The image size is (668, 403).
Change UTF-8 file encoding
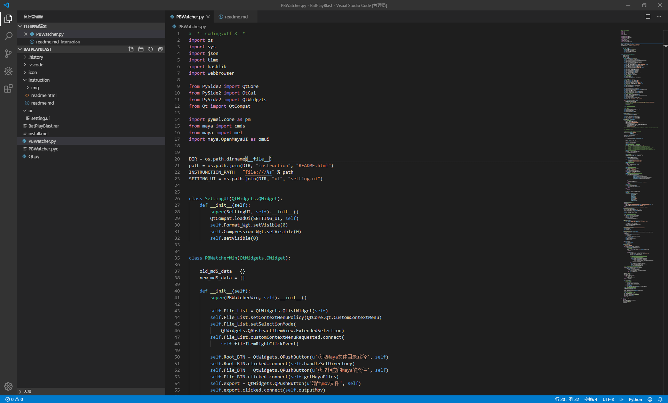608,400
